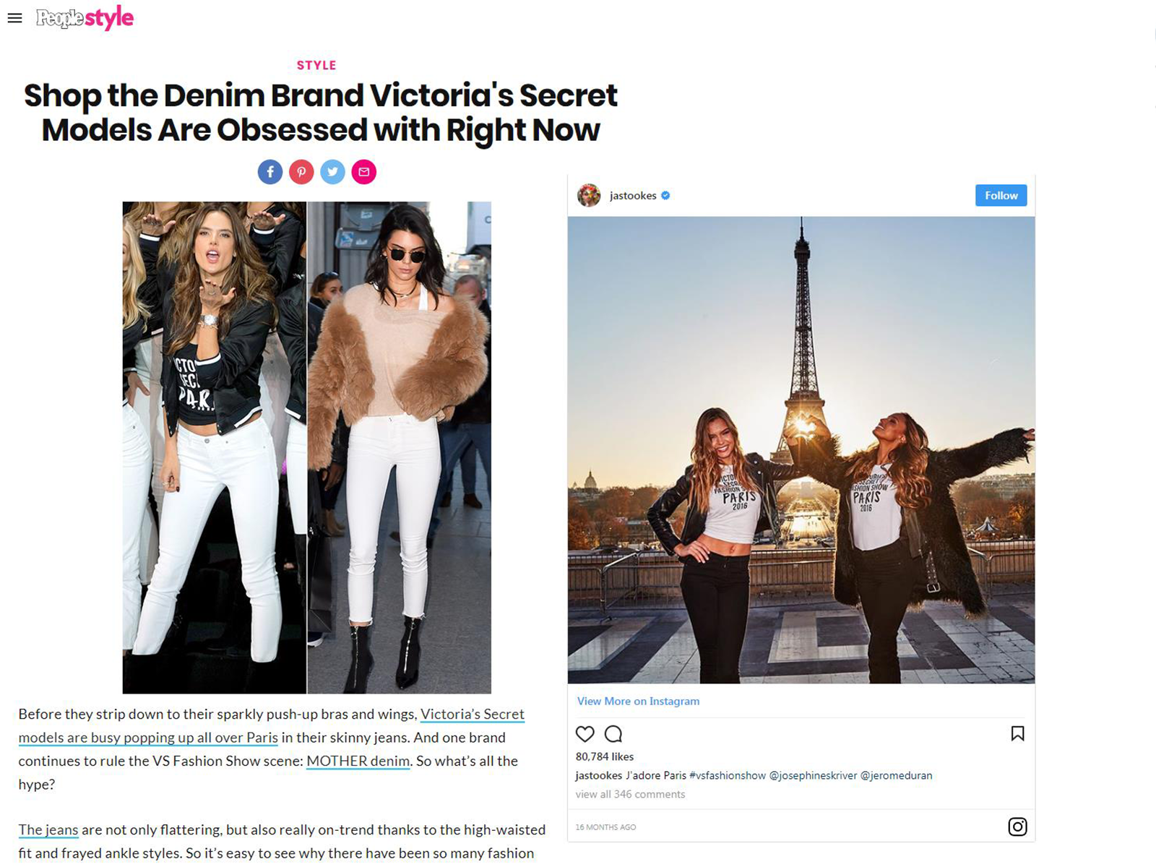Open View More on Instagram link

point(638,701)
